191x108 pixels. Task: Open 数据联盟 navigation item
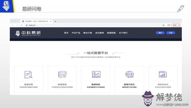coord(111,33)
